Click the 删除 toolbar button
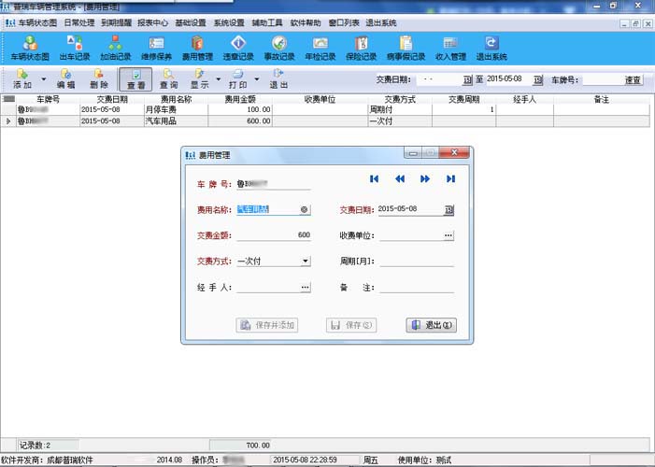This screenshot has width=655, height=467. click(99, 79)
